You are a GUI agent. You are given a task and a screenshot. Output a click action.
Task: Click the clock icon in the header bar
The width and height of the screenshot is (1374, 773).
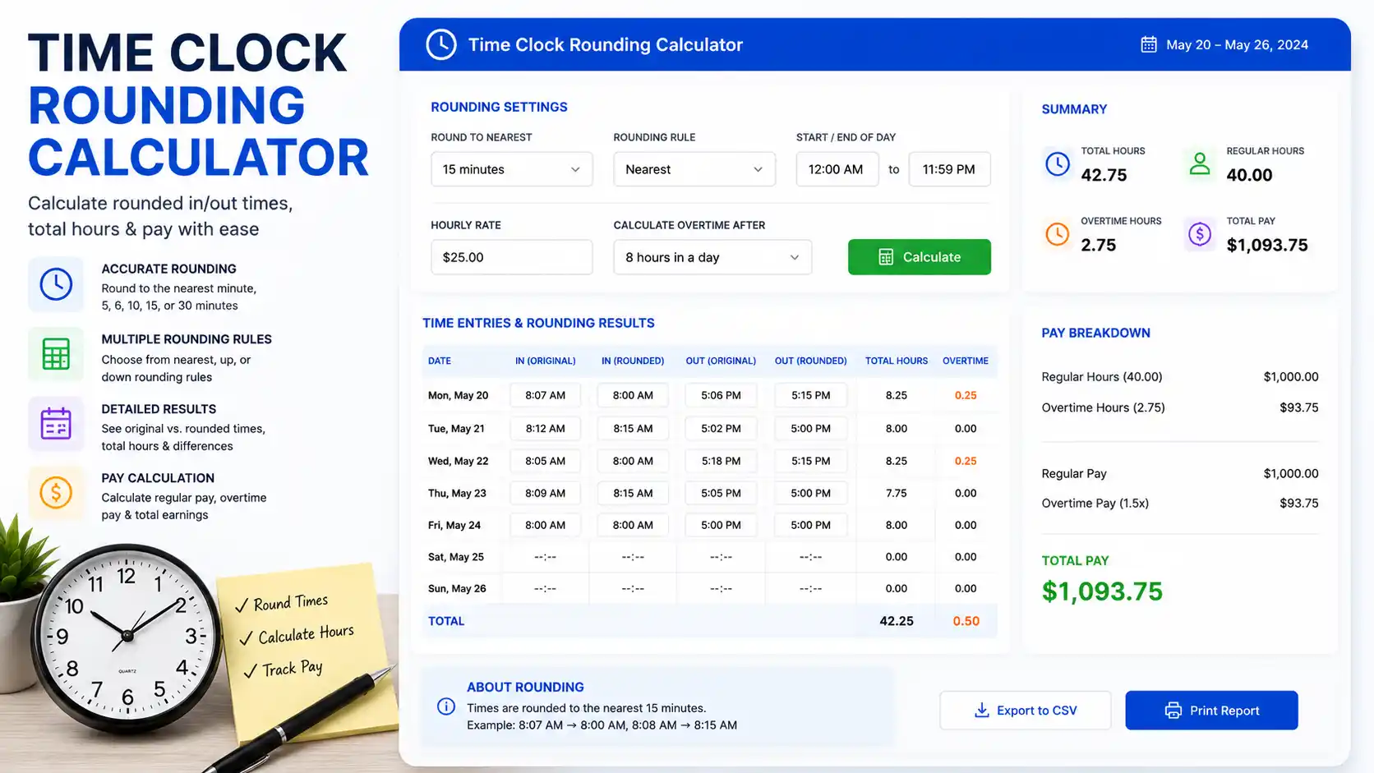tap(441, 44)
